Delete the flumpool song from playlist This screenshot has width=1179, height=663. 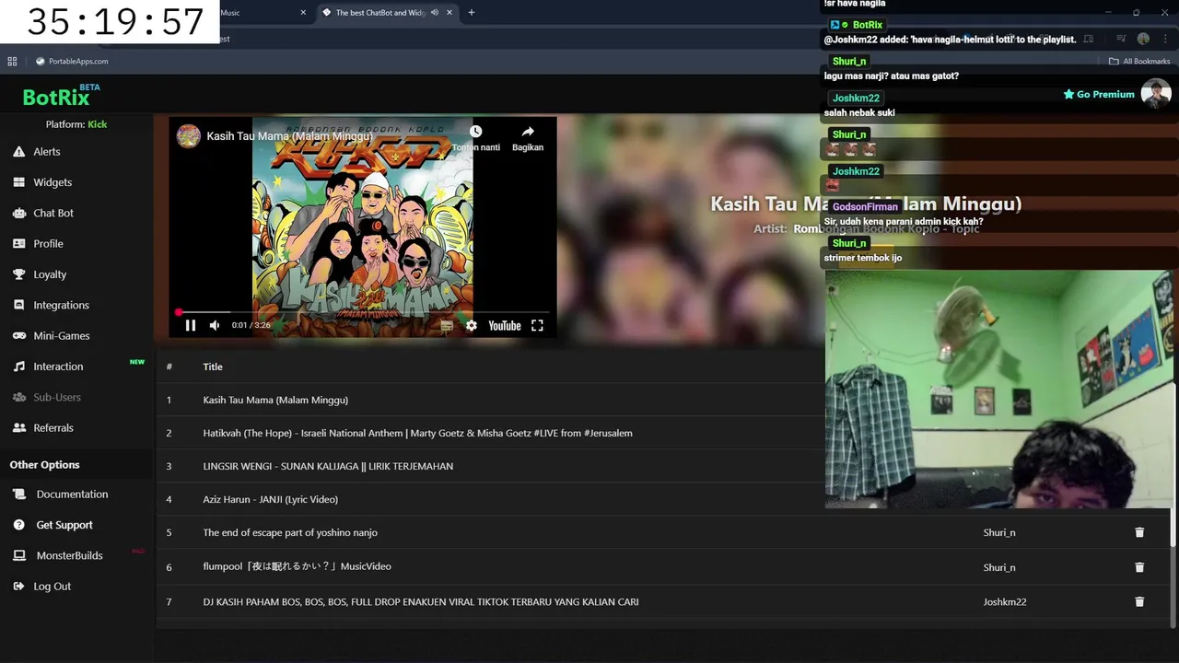click(x=1139, y=567)
